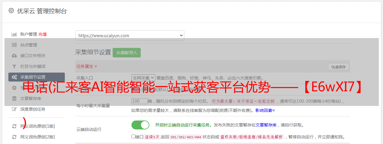
Task: Tick the 接口 checkbox for pausing auto-run
Action: pyautogui.click(x=133, y=137)
